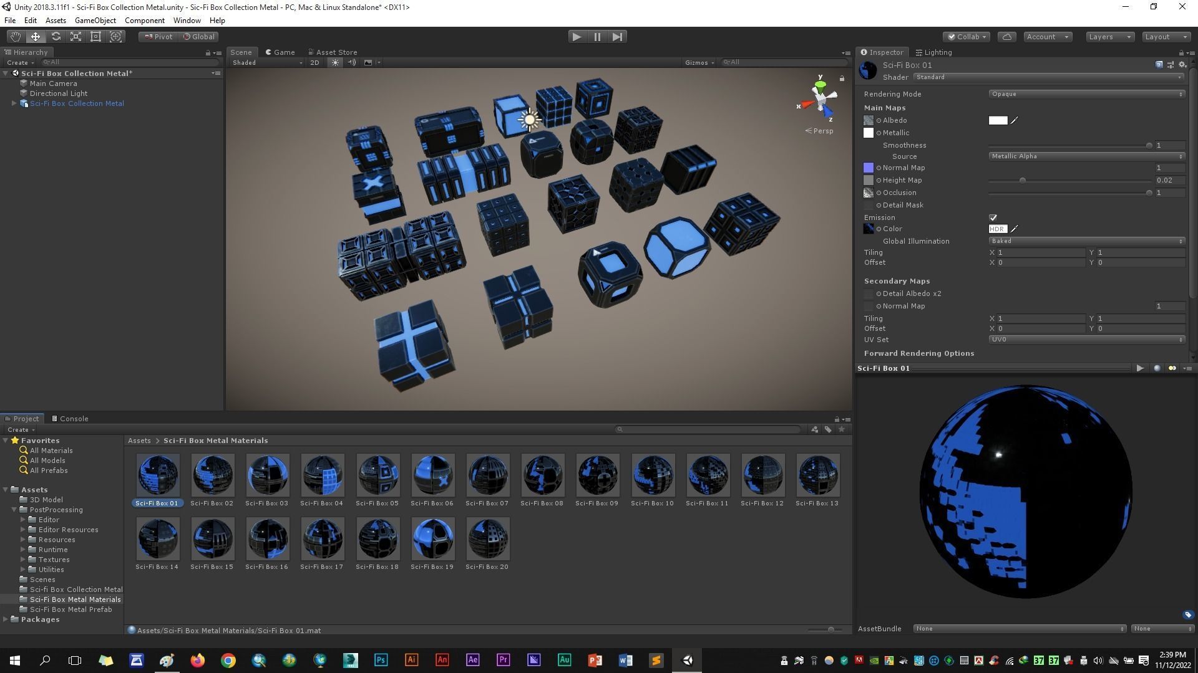Select the Scale tool icon
The image size is (1198, 673).
tap(75, 37)
